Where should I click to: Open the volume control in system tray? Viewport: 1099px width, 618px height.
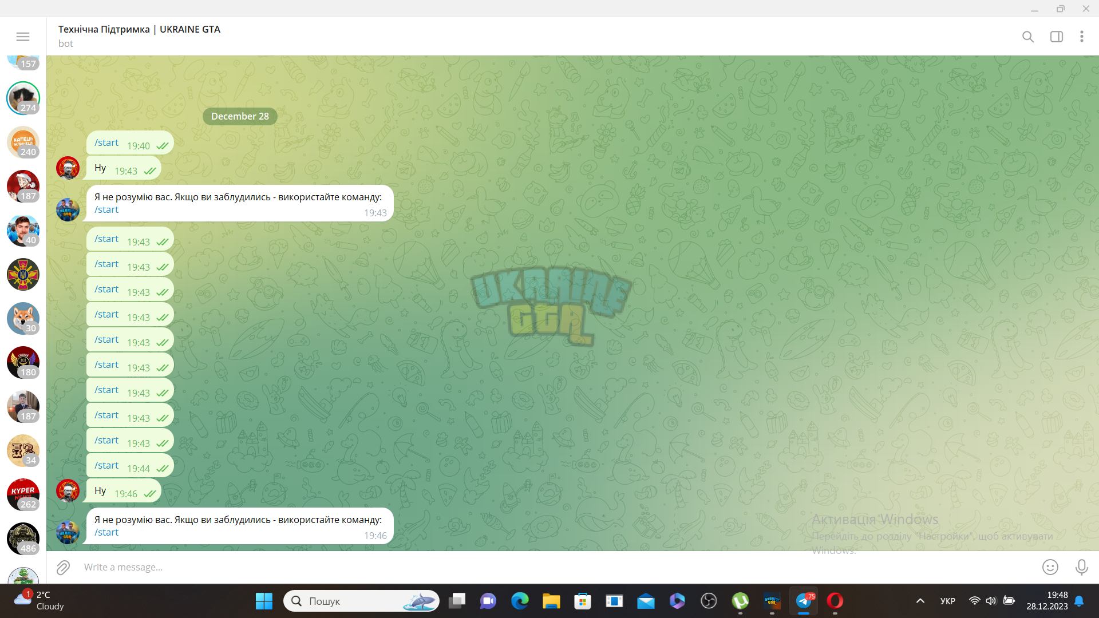pyautogui.click(x=991, y=601)
